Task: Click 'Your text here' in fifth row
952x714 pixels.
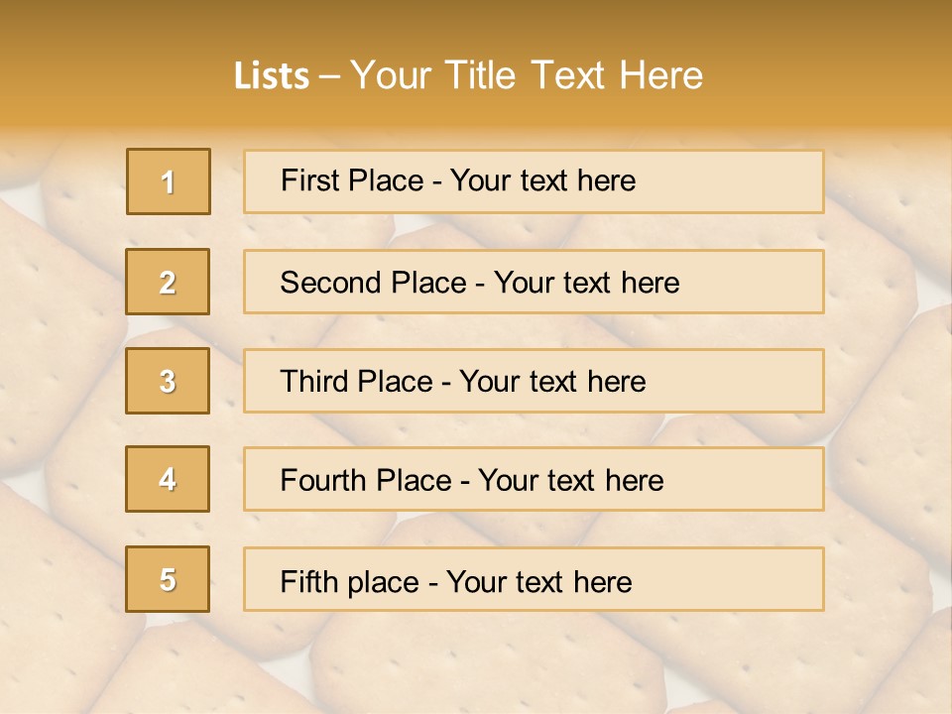Action: click(539, 582)
